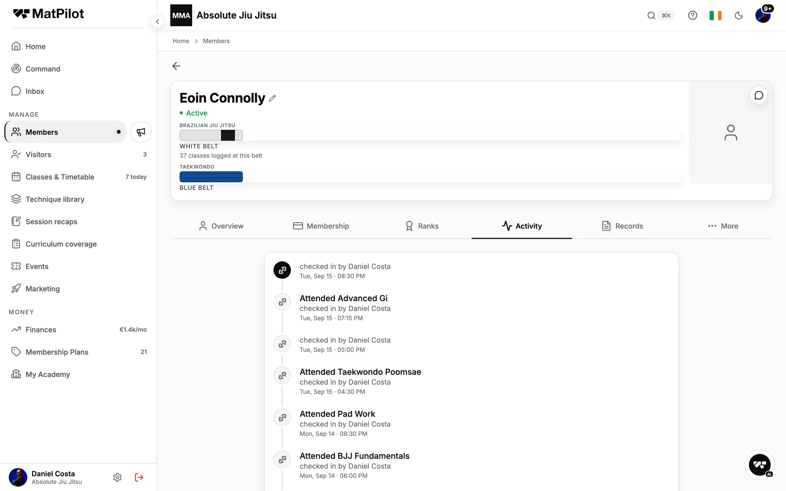The image size is (786, 491).
Task: Open Finances in sidebar
Action: [x=78, y=330]
